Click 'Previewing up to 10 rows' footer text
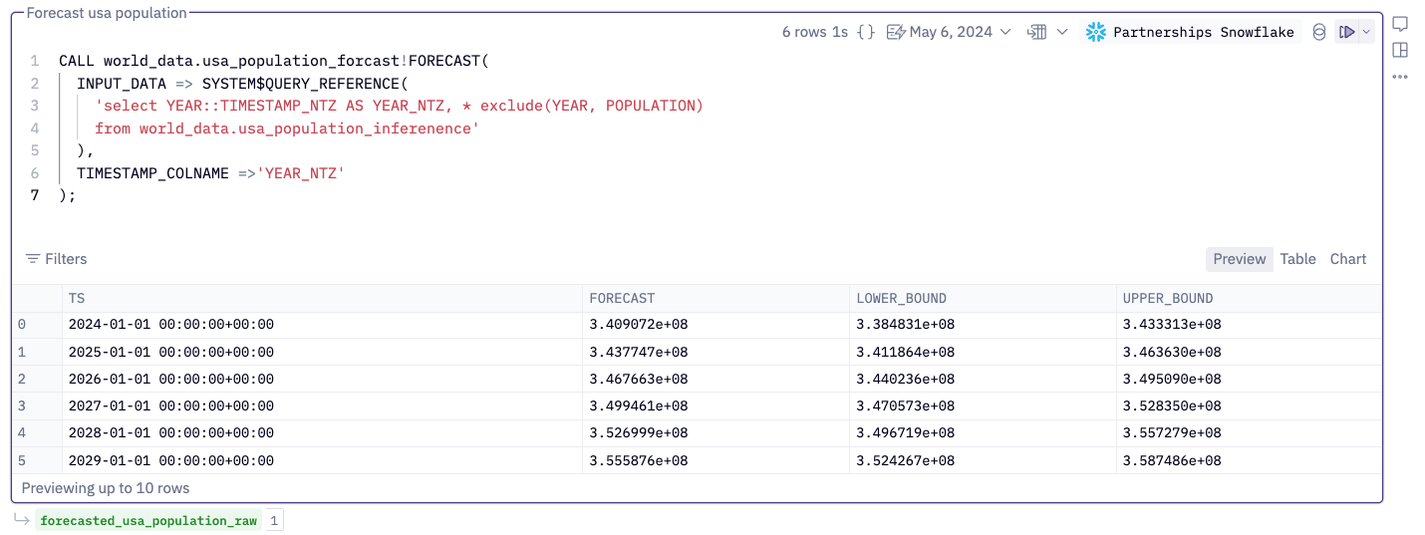Viewport: 1425px width, 535px height. click(x=106, y=488)
